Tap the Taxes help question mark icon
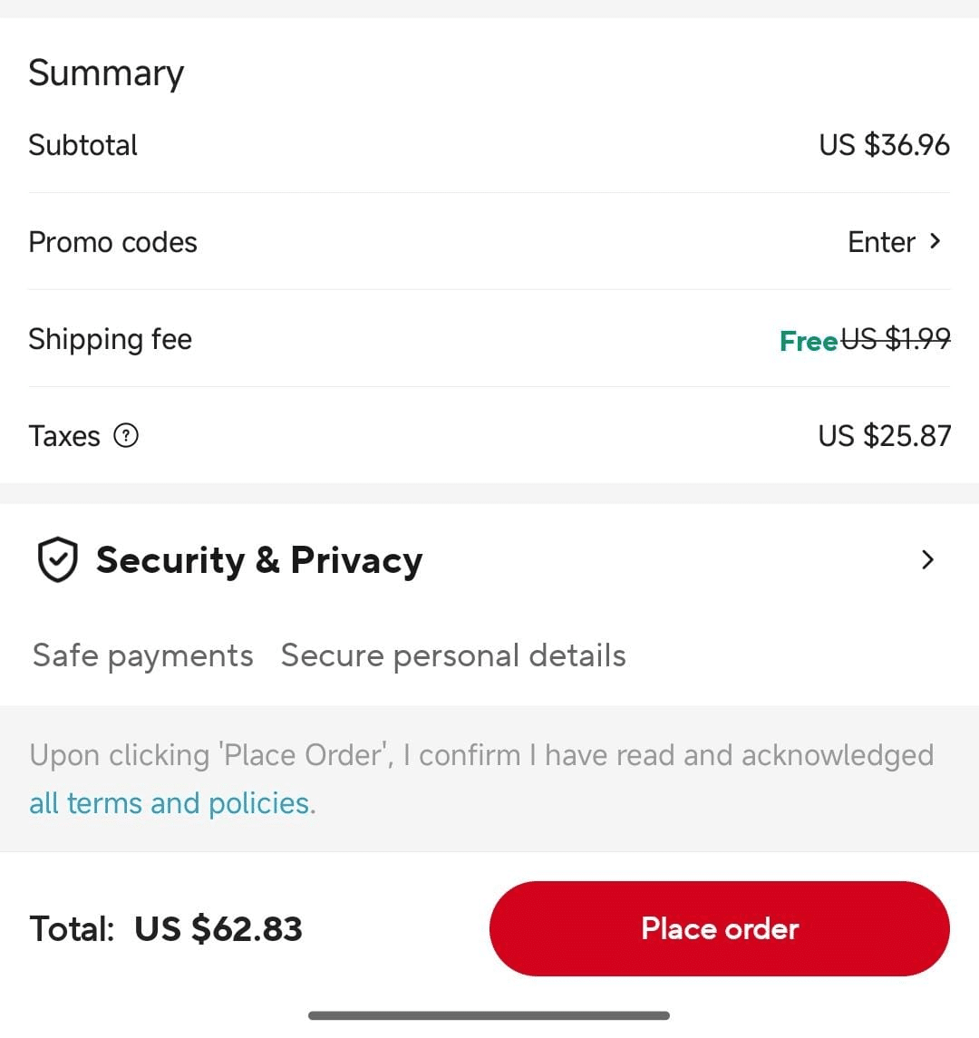979x1038 pixels. [126, 436]
